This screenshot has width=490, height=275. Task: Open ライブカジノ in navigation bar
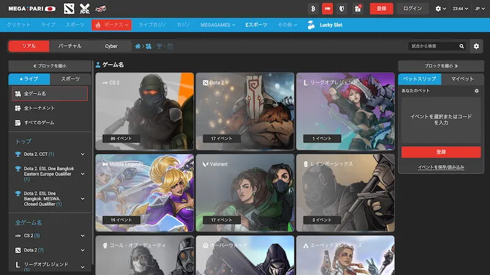(x=153, y=24)
